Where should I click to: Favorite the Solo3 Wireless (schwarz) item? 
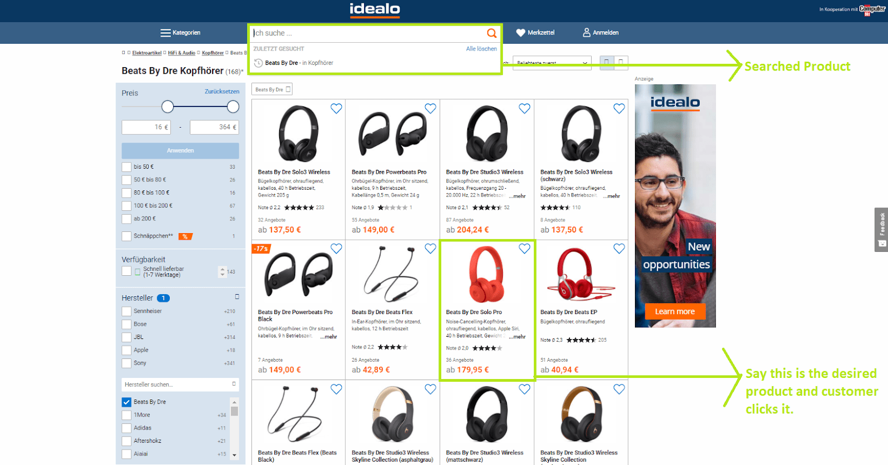coord(619,109)
